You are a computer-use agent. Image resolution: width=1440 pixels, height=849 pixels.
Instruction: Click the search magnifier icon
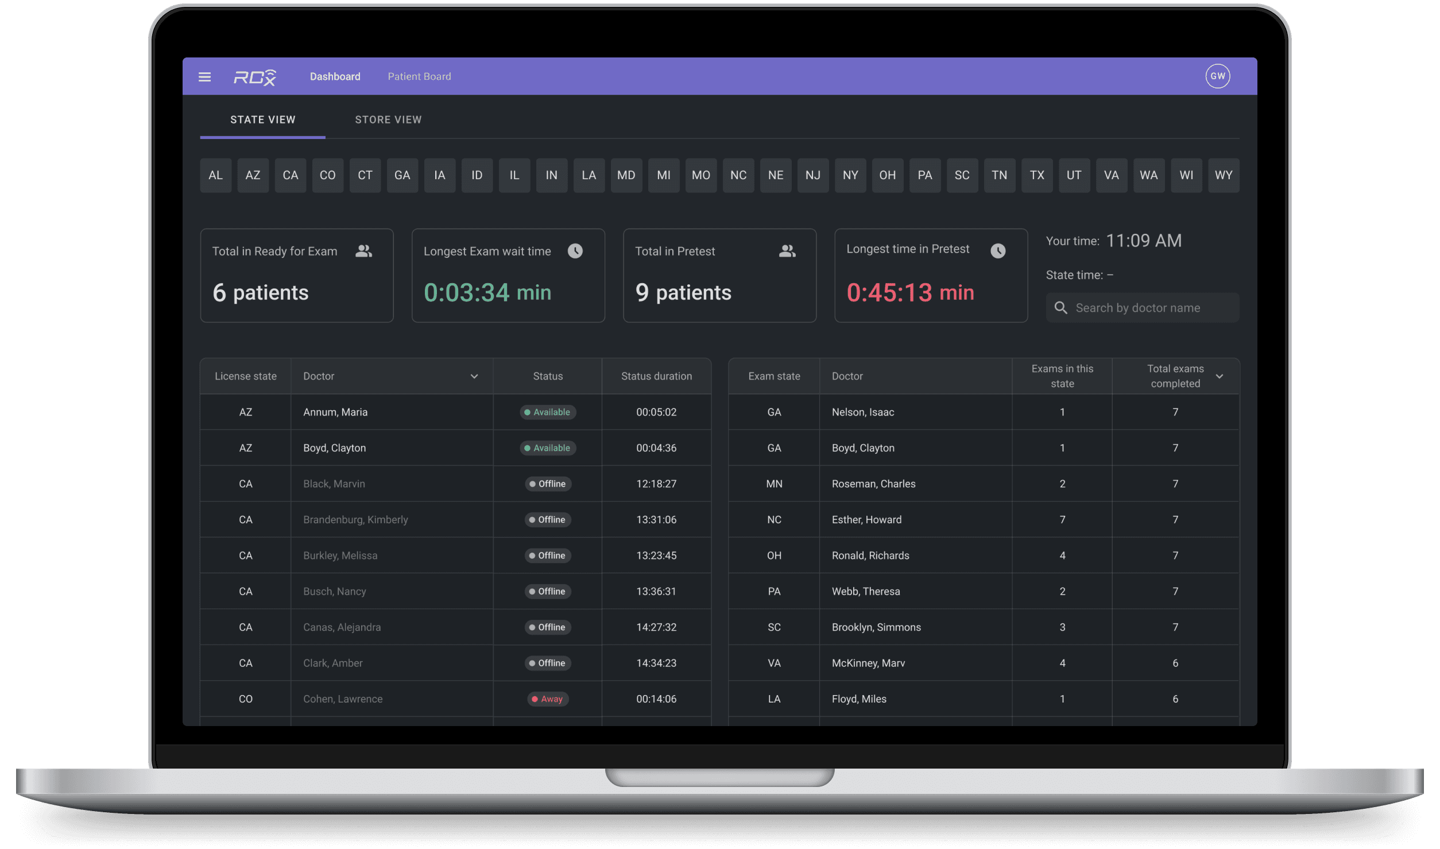(1060, 308)
